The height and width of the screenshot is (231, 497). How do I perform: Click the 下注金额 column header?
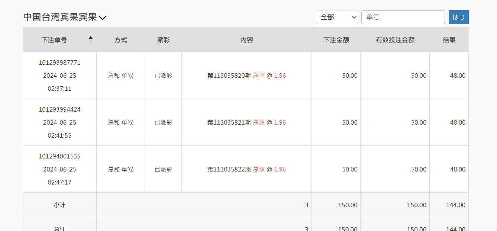(x=336, y=40)
